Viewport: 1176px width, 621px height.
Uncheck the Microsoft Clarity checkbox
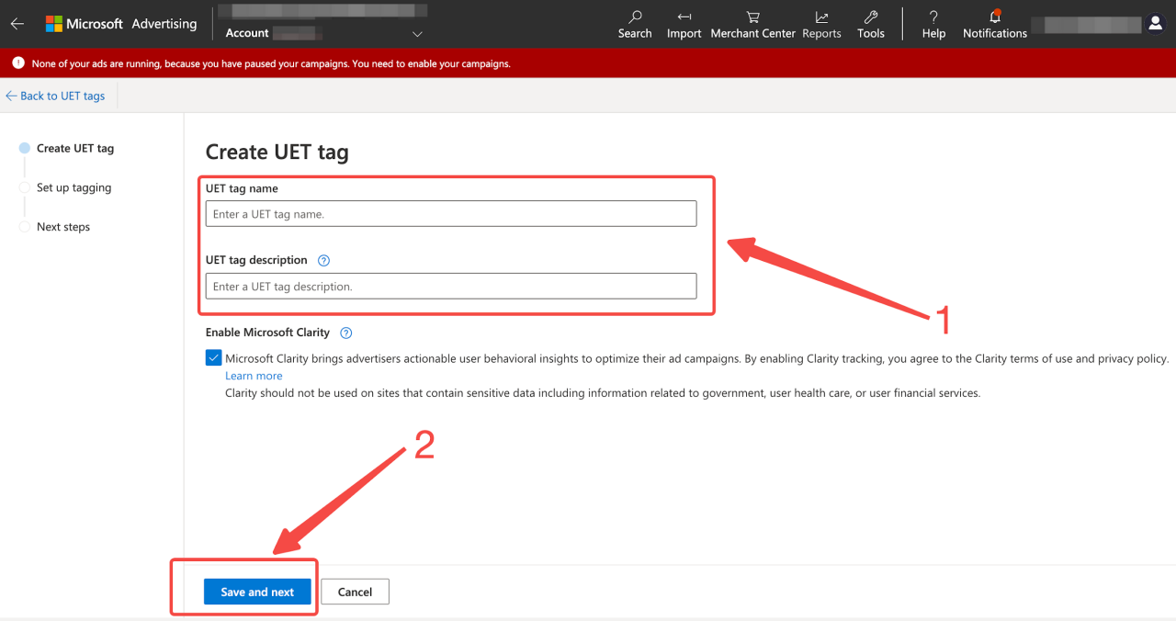213,358
